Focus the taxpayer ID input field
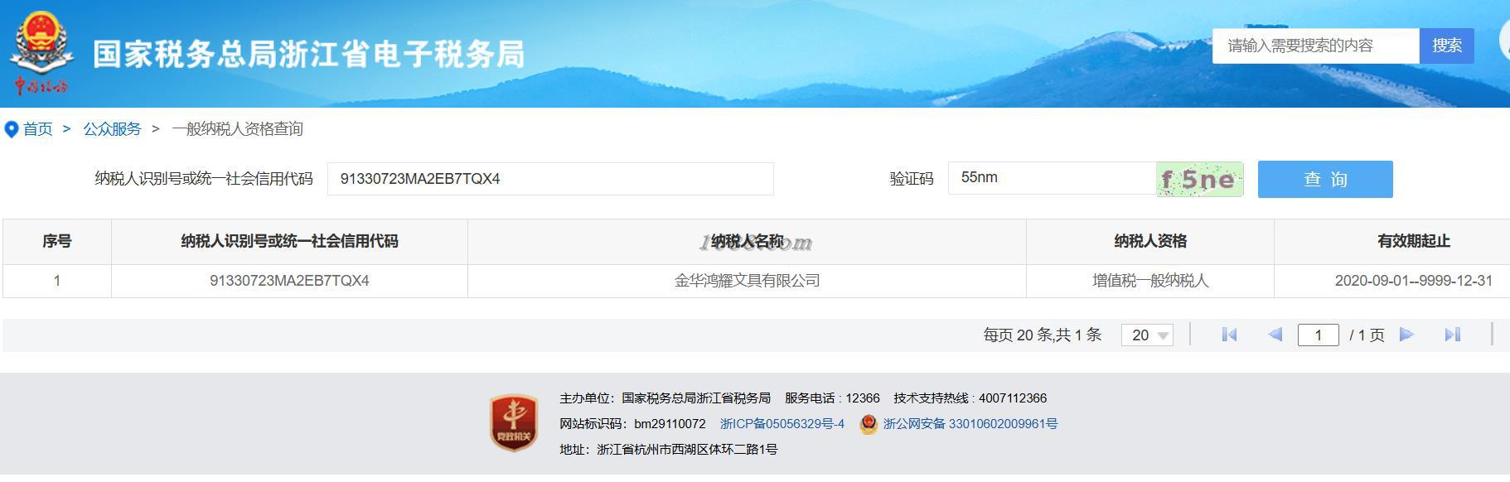1510x482 pixels. (550, 179)
